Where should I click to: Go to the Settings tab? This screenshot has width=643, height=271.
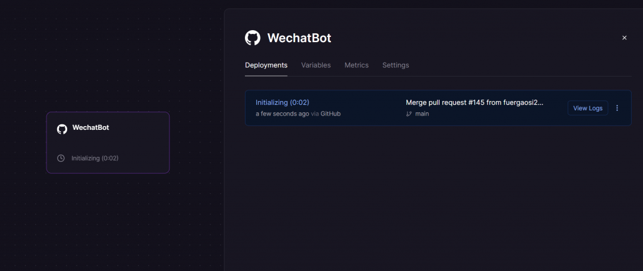coord(396,65)
